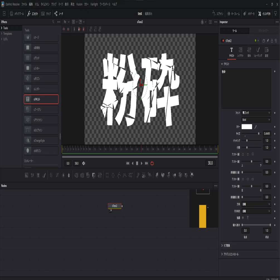Add a Polygon mask from the toolbar
This screenshot has height=280, width=280.
pyautogui.click(x=119, y=175)
